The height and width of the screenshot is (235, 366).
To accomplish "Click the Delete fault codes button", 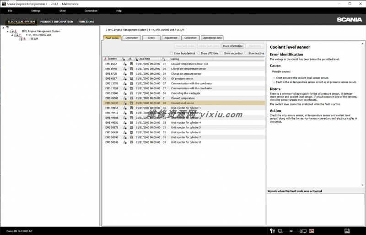I will coord(209,46).
